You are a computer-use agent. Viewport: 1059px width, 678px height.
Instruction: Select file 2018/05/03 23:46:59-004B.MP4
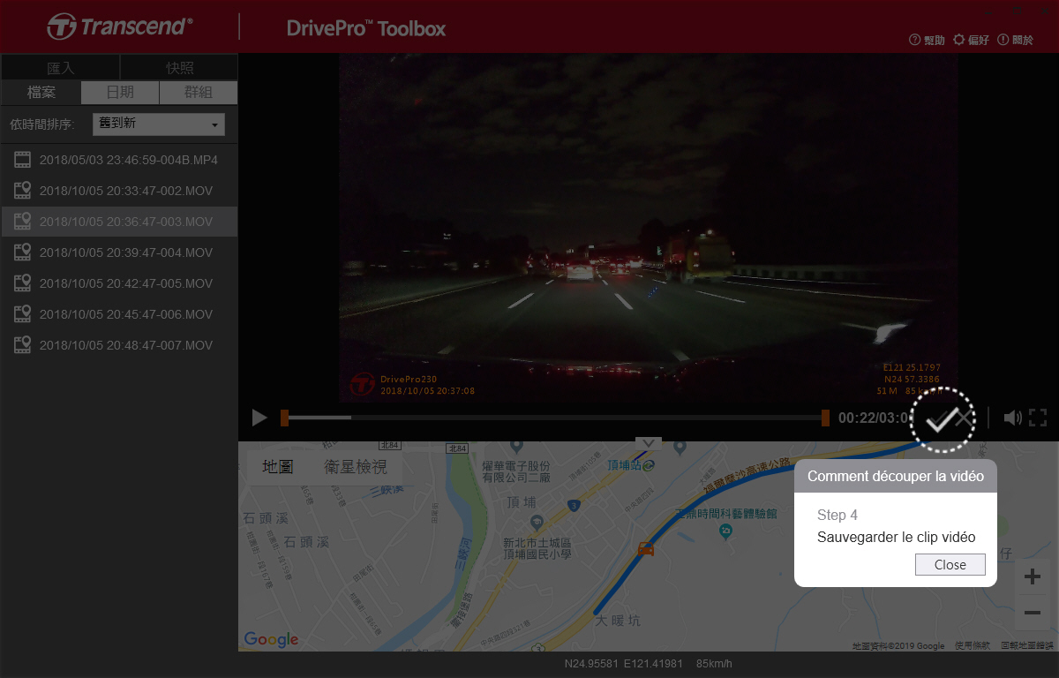click(119, 160)
